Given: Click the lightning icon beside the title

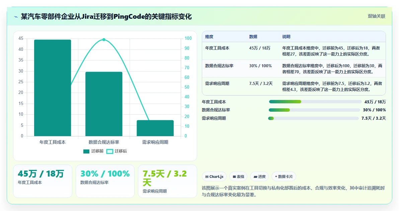Looking at the screenshot, I should [16, 17].
